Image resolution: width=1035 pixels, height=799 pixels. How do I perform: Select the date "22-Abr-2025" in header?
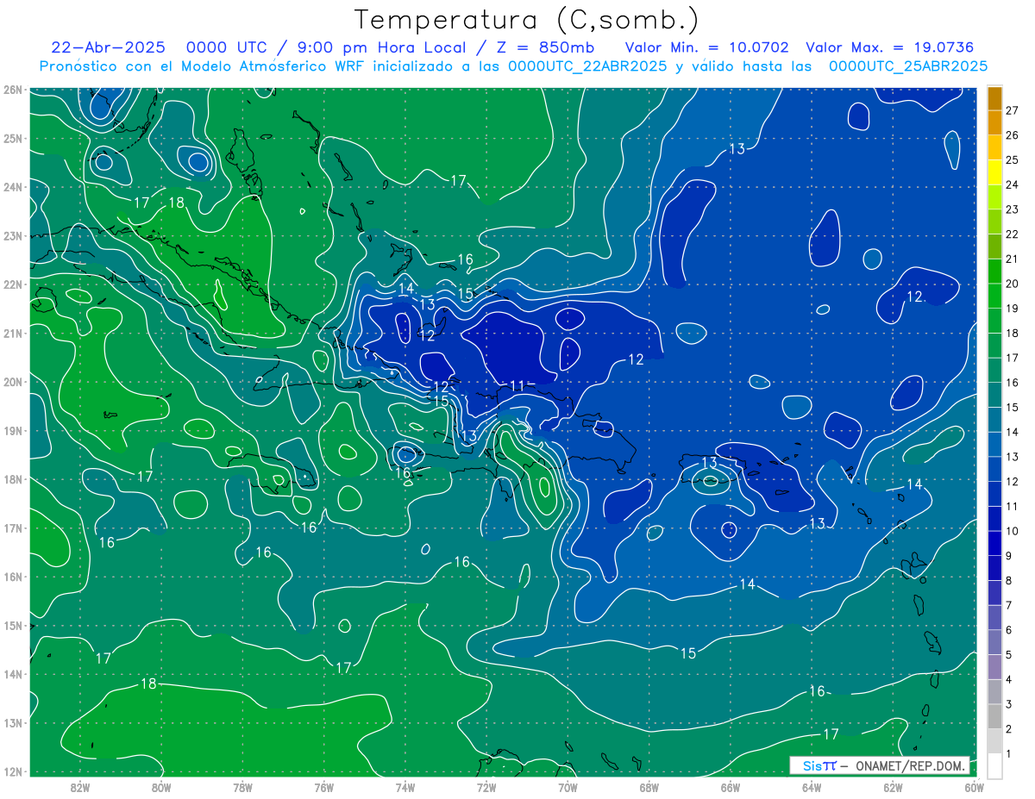point(108,47)
